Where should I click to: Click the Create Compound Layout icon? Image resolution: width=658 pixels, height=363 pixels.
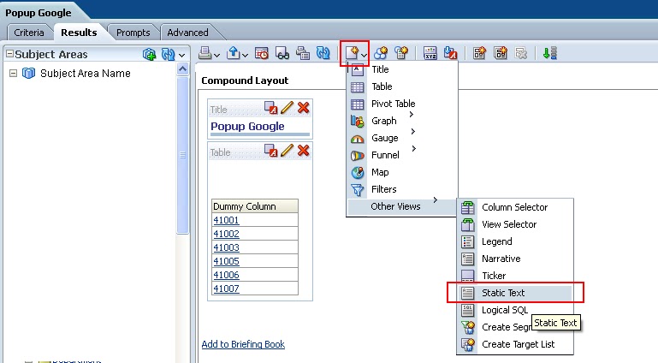pos(479,53)
